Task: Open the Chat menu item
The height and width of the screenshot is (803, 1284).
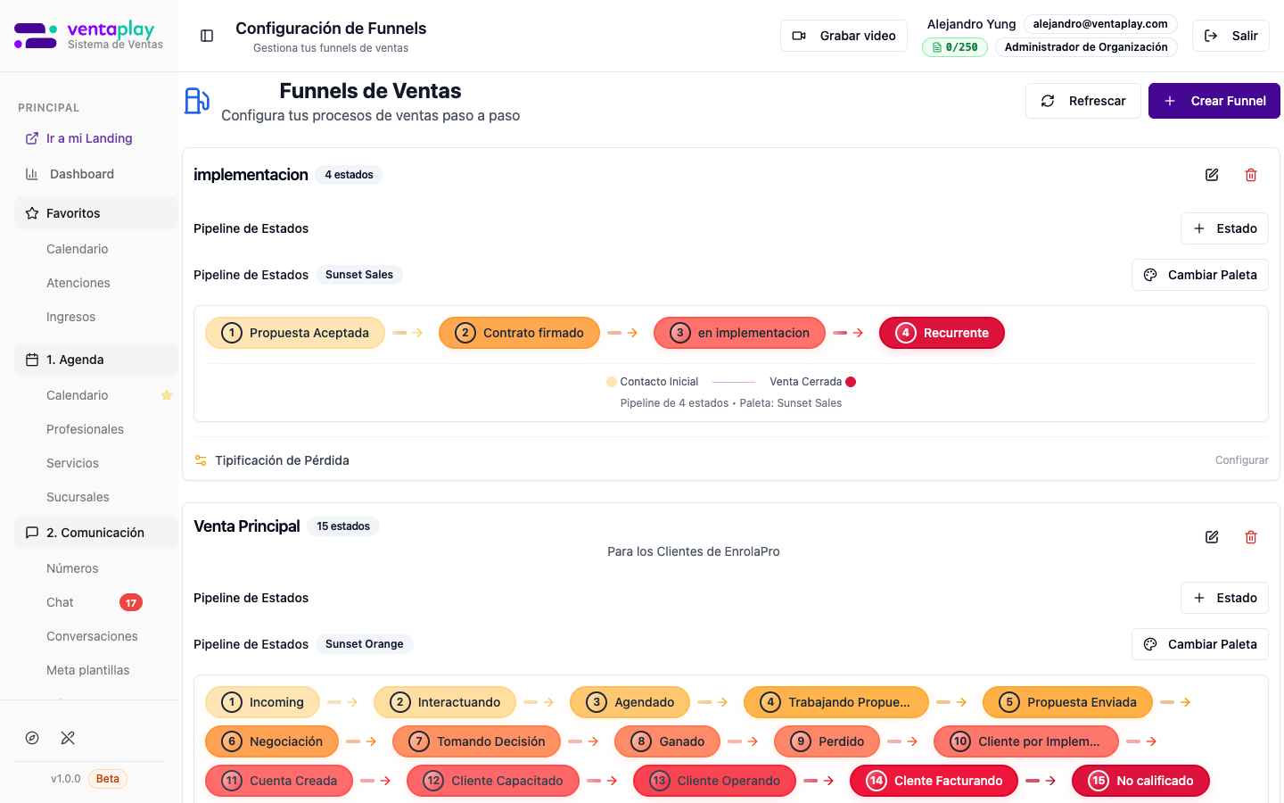Action: (61, 602)
